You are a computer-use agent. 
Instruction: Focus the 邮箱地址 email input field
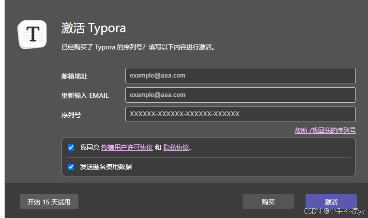coord(241,76)
